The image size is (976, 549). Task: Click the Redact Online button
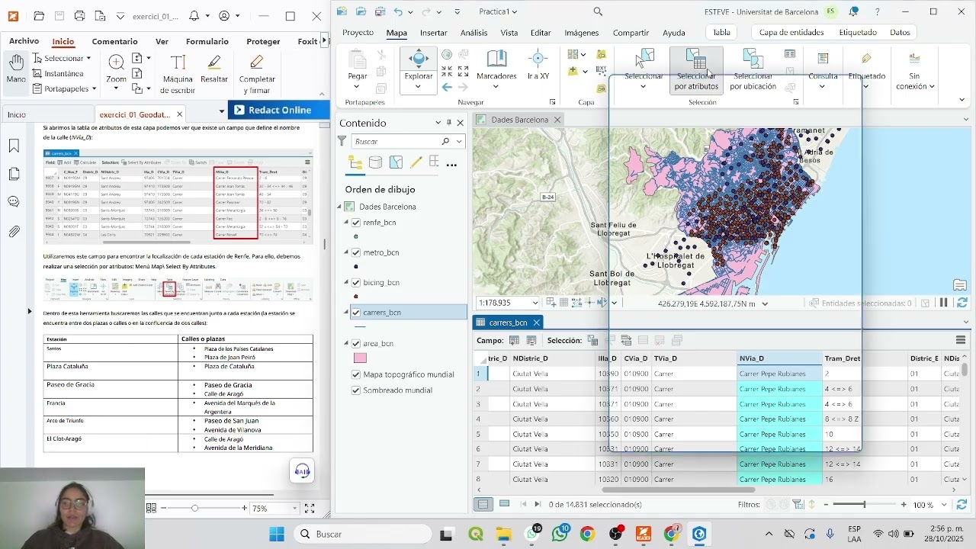pyautogui.click(x=279, y=110)
